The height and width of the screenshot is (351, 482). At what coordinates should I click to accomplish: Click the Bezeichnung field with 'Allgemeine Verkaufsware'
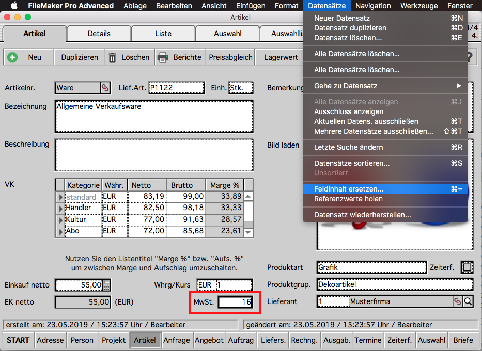point(154,116)
